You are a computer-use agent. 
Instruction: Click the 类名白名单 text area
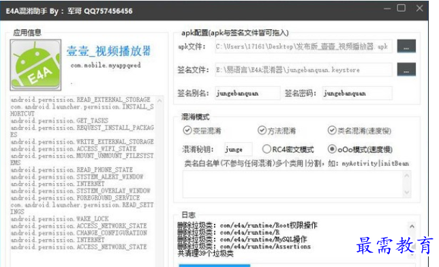click(292, 184)
